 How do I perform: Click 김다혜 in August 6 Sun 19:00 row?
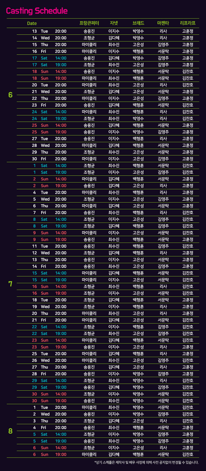pos(114,455)
